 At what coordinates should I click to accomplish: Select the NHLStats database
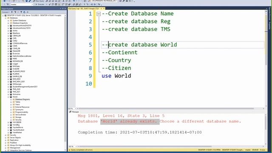[x=16, y=66]
